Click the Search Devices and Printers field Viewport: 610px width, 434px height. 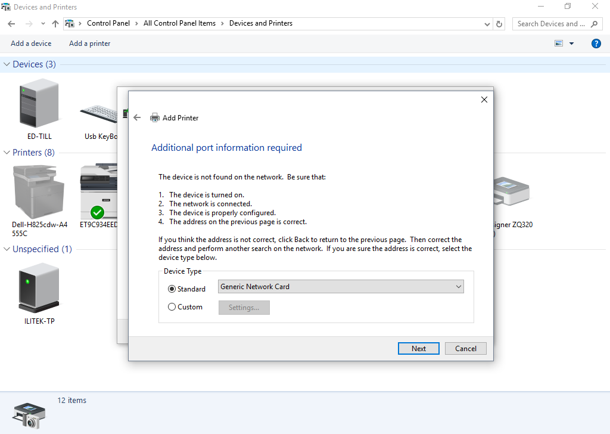pos(551,24)
